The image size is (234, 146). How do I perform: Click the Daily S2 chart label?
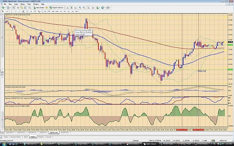[x=202, y=71]
